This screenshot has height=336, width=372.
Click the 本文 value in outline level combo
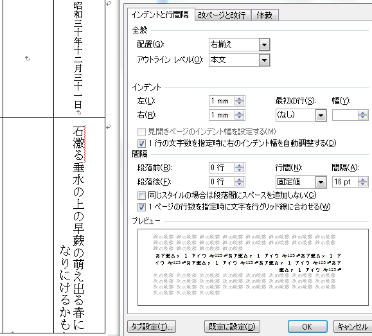click(x=218, y=60)
